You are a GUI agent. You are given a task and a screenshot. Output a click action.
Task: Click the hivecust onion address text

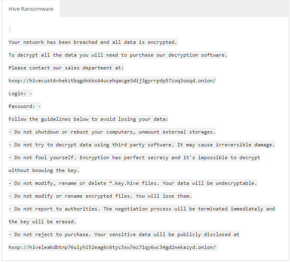click(x=112, y=81)
